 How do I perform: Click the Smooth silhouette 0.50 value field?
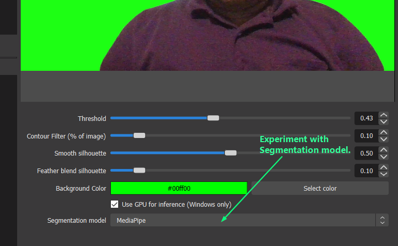tap(366, 153)
